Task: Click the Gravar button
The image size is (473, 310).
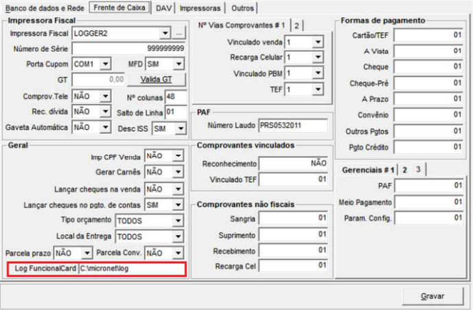Action: [432, 295]
